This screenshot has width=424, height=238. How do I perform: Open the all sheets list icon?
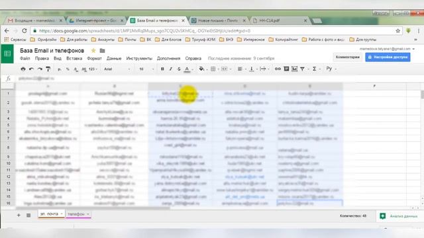tap(28, 215)
